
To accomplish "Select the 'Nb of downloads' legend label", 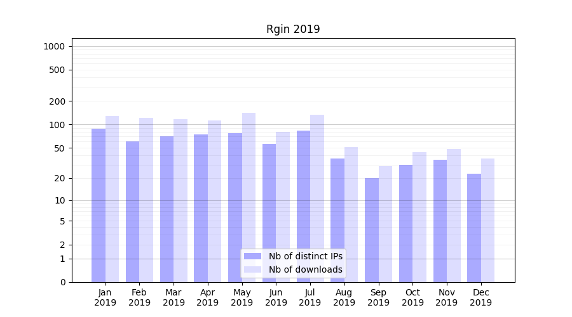I will click(305, 269).
